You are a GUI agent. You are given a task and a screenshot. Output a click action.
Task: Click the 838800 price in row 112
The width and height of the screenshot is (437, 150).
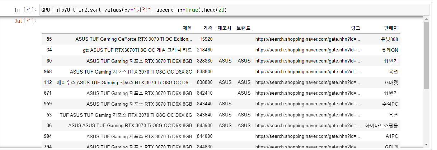click(x=205, y=82)
